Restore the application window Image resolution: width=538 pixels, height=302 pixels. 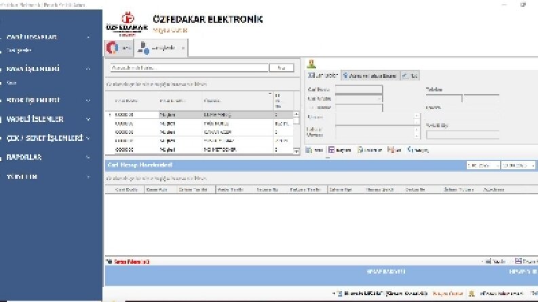[x=523, y=5]
